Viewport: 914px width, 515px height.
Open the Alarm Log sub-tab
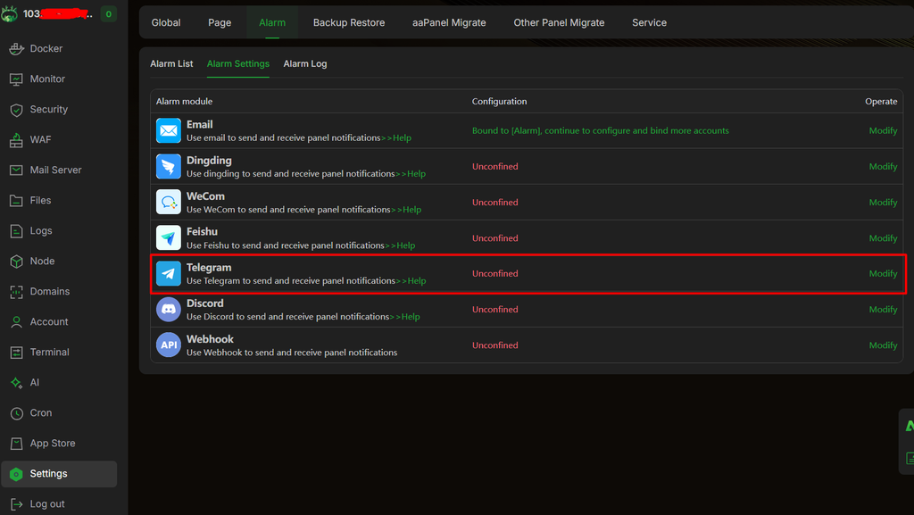coord(305,63)
